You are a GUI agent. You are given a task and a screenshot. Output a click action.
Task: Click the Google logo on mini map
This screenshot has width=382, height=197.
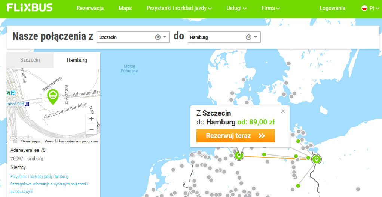tap(21, 138)
